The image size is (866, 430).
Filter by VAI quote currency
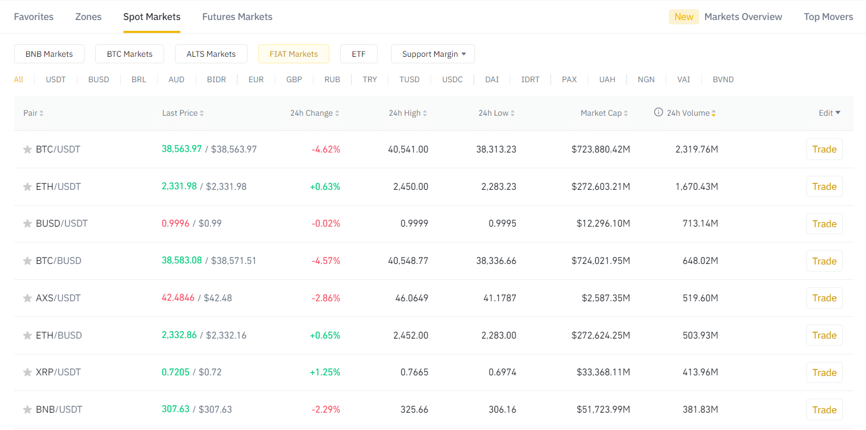tap(683, 80)
